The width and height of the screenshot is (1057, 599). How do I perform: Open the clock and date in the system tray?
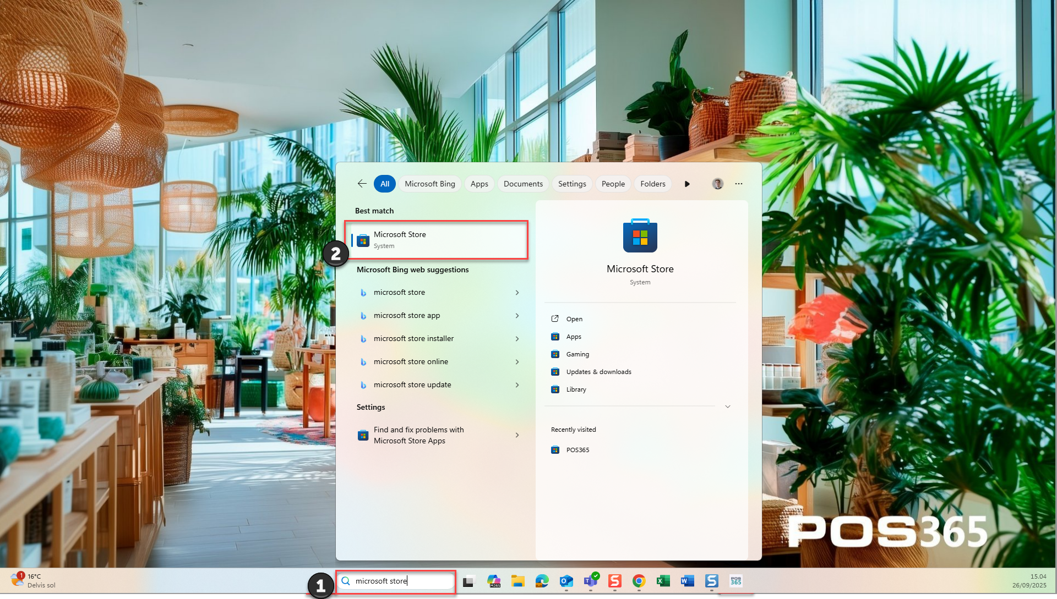[x=1029, y=581]
